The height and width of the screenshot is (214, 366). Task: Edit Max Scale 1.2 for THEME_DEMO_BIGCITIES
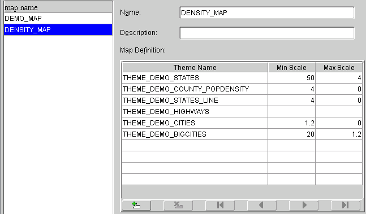[339, 134]
